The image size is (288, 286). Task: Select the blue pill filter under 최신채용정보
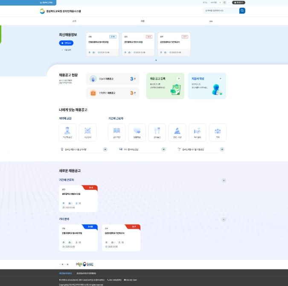tap(67, 43)
